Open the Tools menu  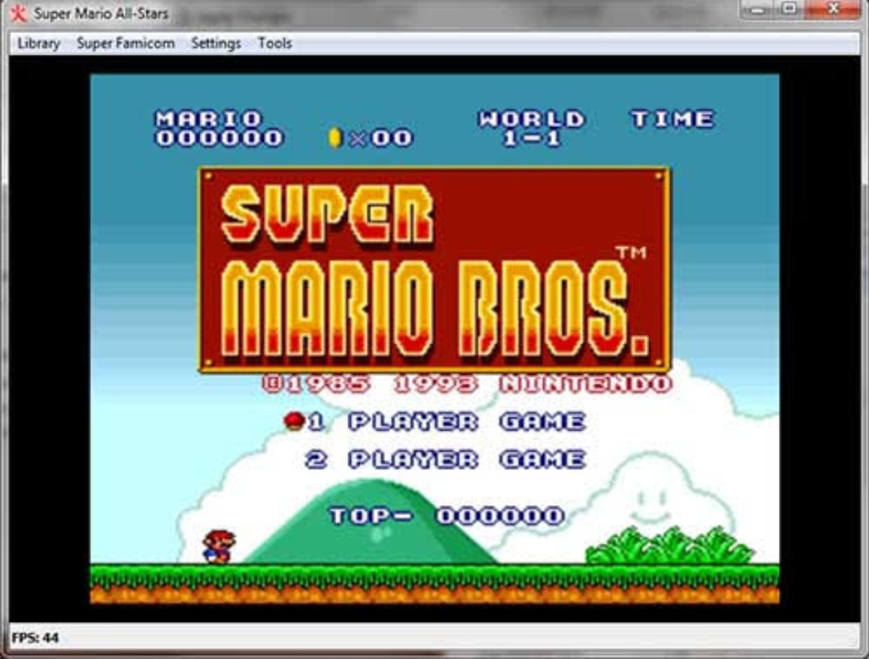point(274,43)
